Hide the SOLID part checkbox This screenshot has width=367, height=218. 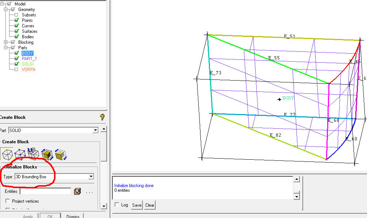[x=16, y=64]
